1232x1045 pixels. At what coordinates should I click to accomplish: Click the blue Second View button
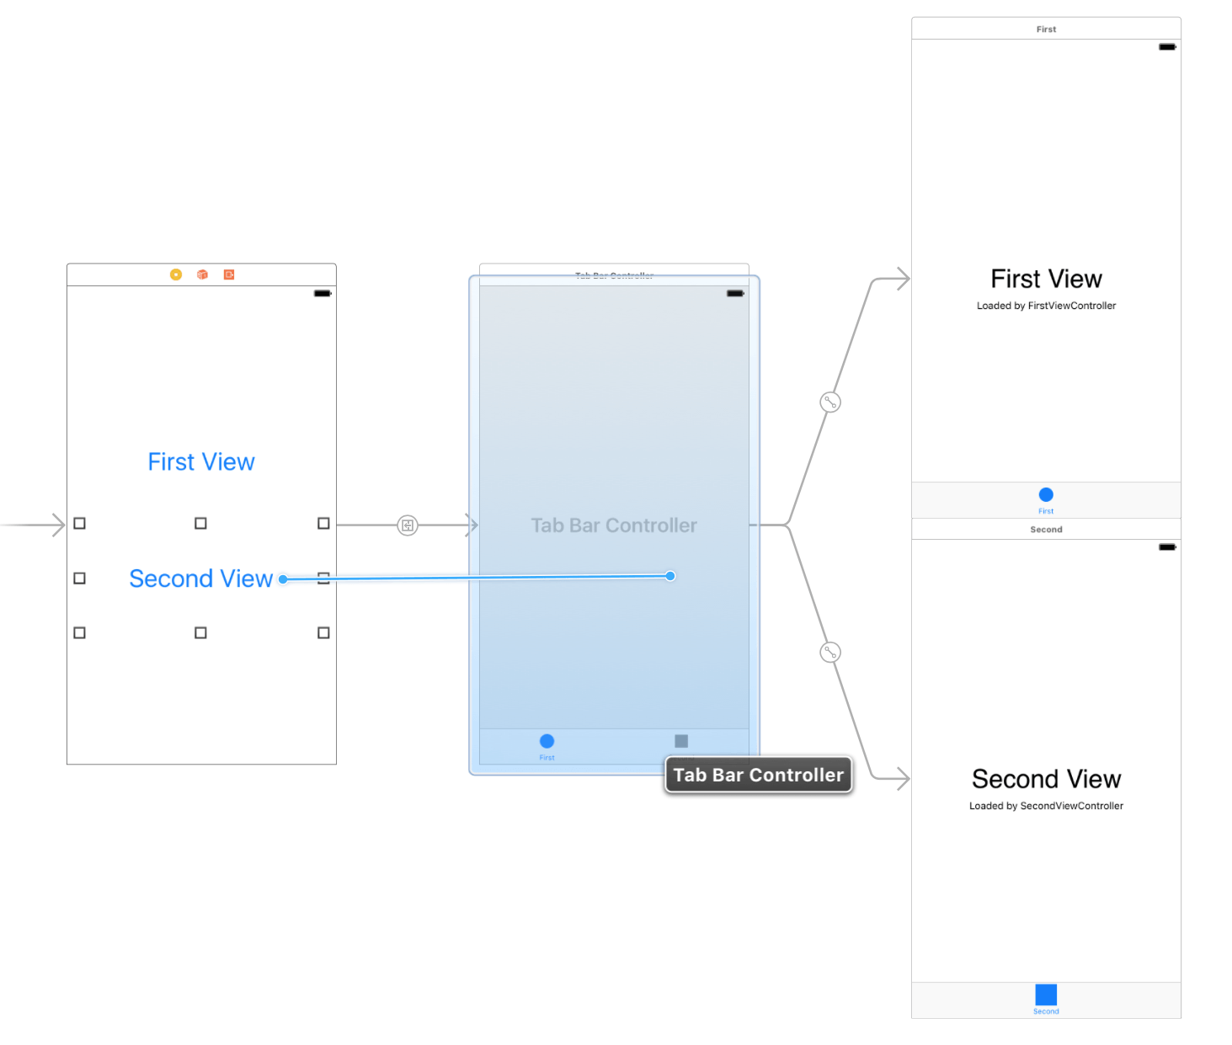pos(200,578)
